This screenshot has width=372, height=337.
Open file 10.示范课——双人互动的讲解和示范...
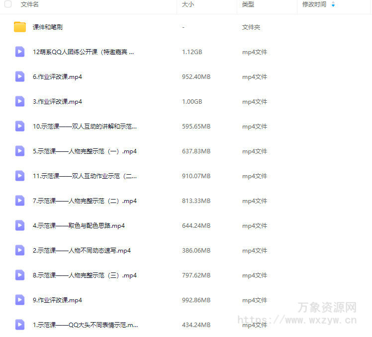click(85, 127)
